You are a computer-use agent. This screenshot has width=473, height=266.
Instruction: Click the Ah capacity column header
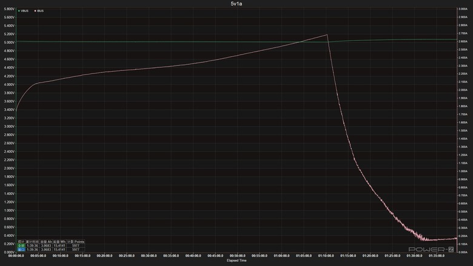[x=46, y=242]
